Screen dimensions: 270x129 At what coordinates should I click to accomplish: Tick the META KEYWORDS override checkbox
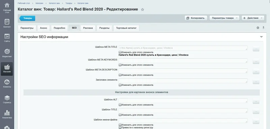(120, 65)
